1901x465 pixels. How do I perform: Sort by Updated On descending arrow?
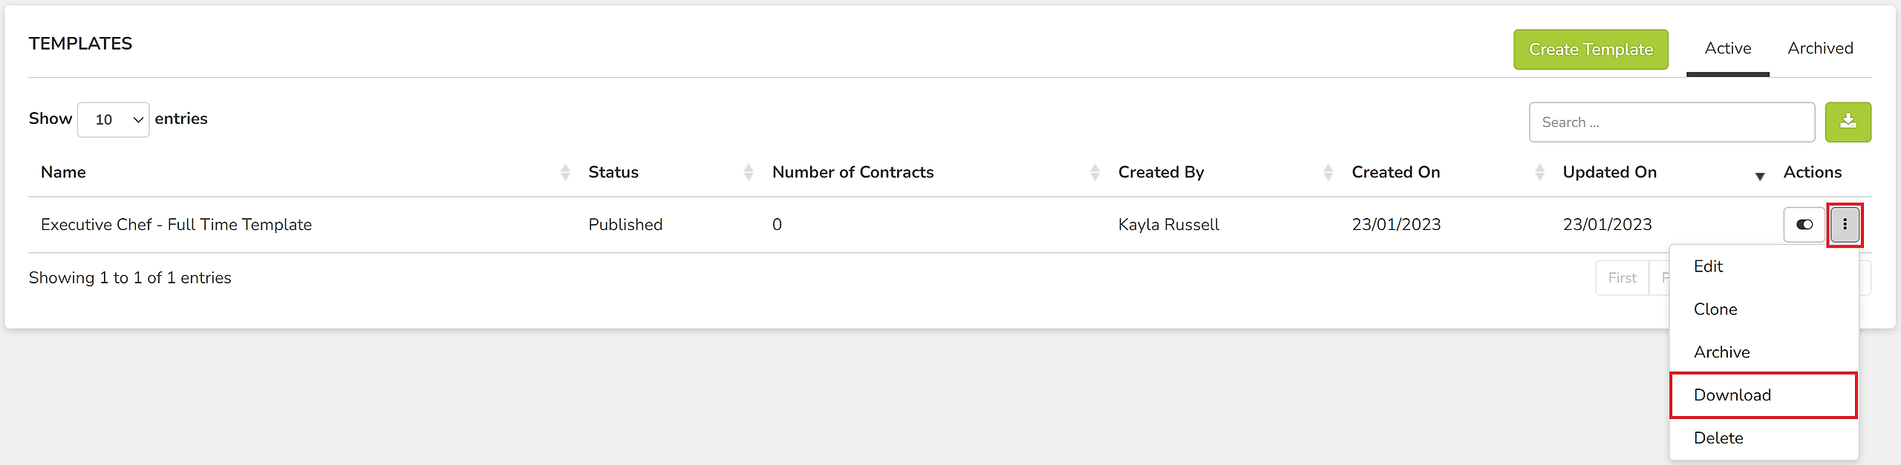click(x=1760, y=177)
